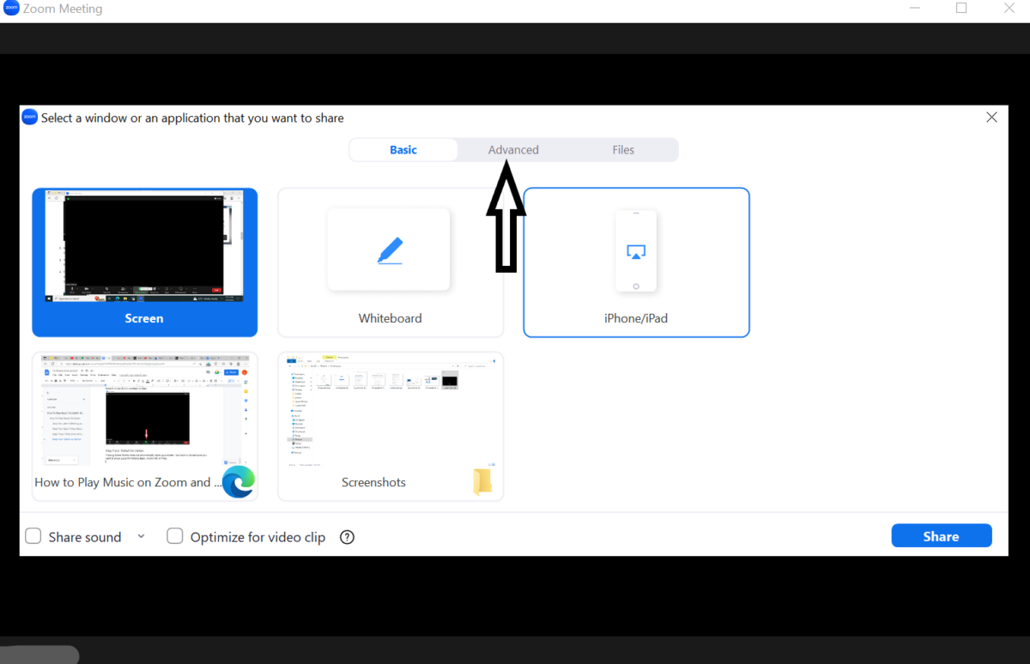Open the Files tab

[623, 149]
